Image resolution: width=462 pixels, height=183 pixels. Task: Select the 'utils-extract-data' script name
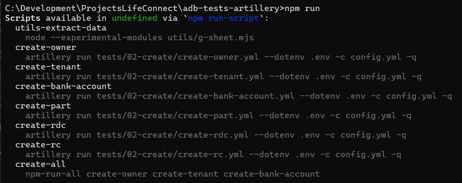point(61,28)
